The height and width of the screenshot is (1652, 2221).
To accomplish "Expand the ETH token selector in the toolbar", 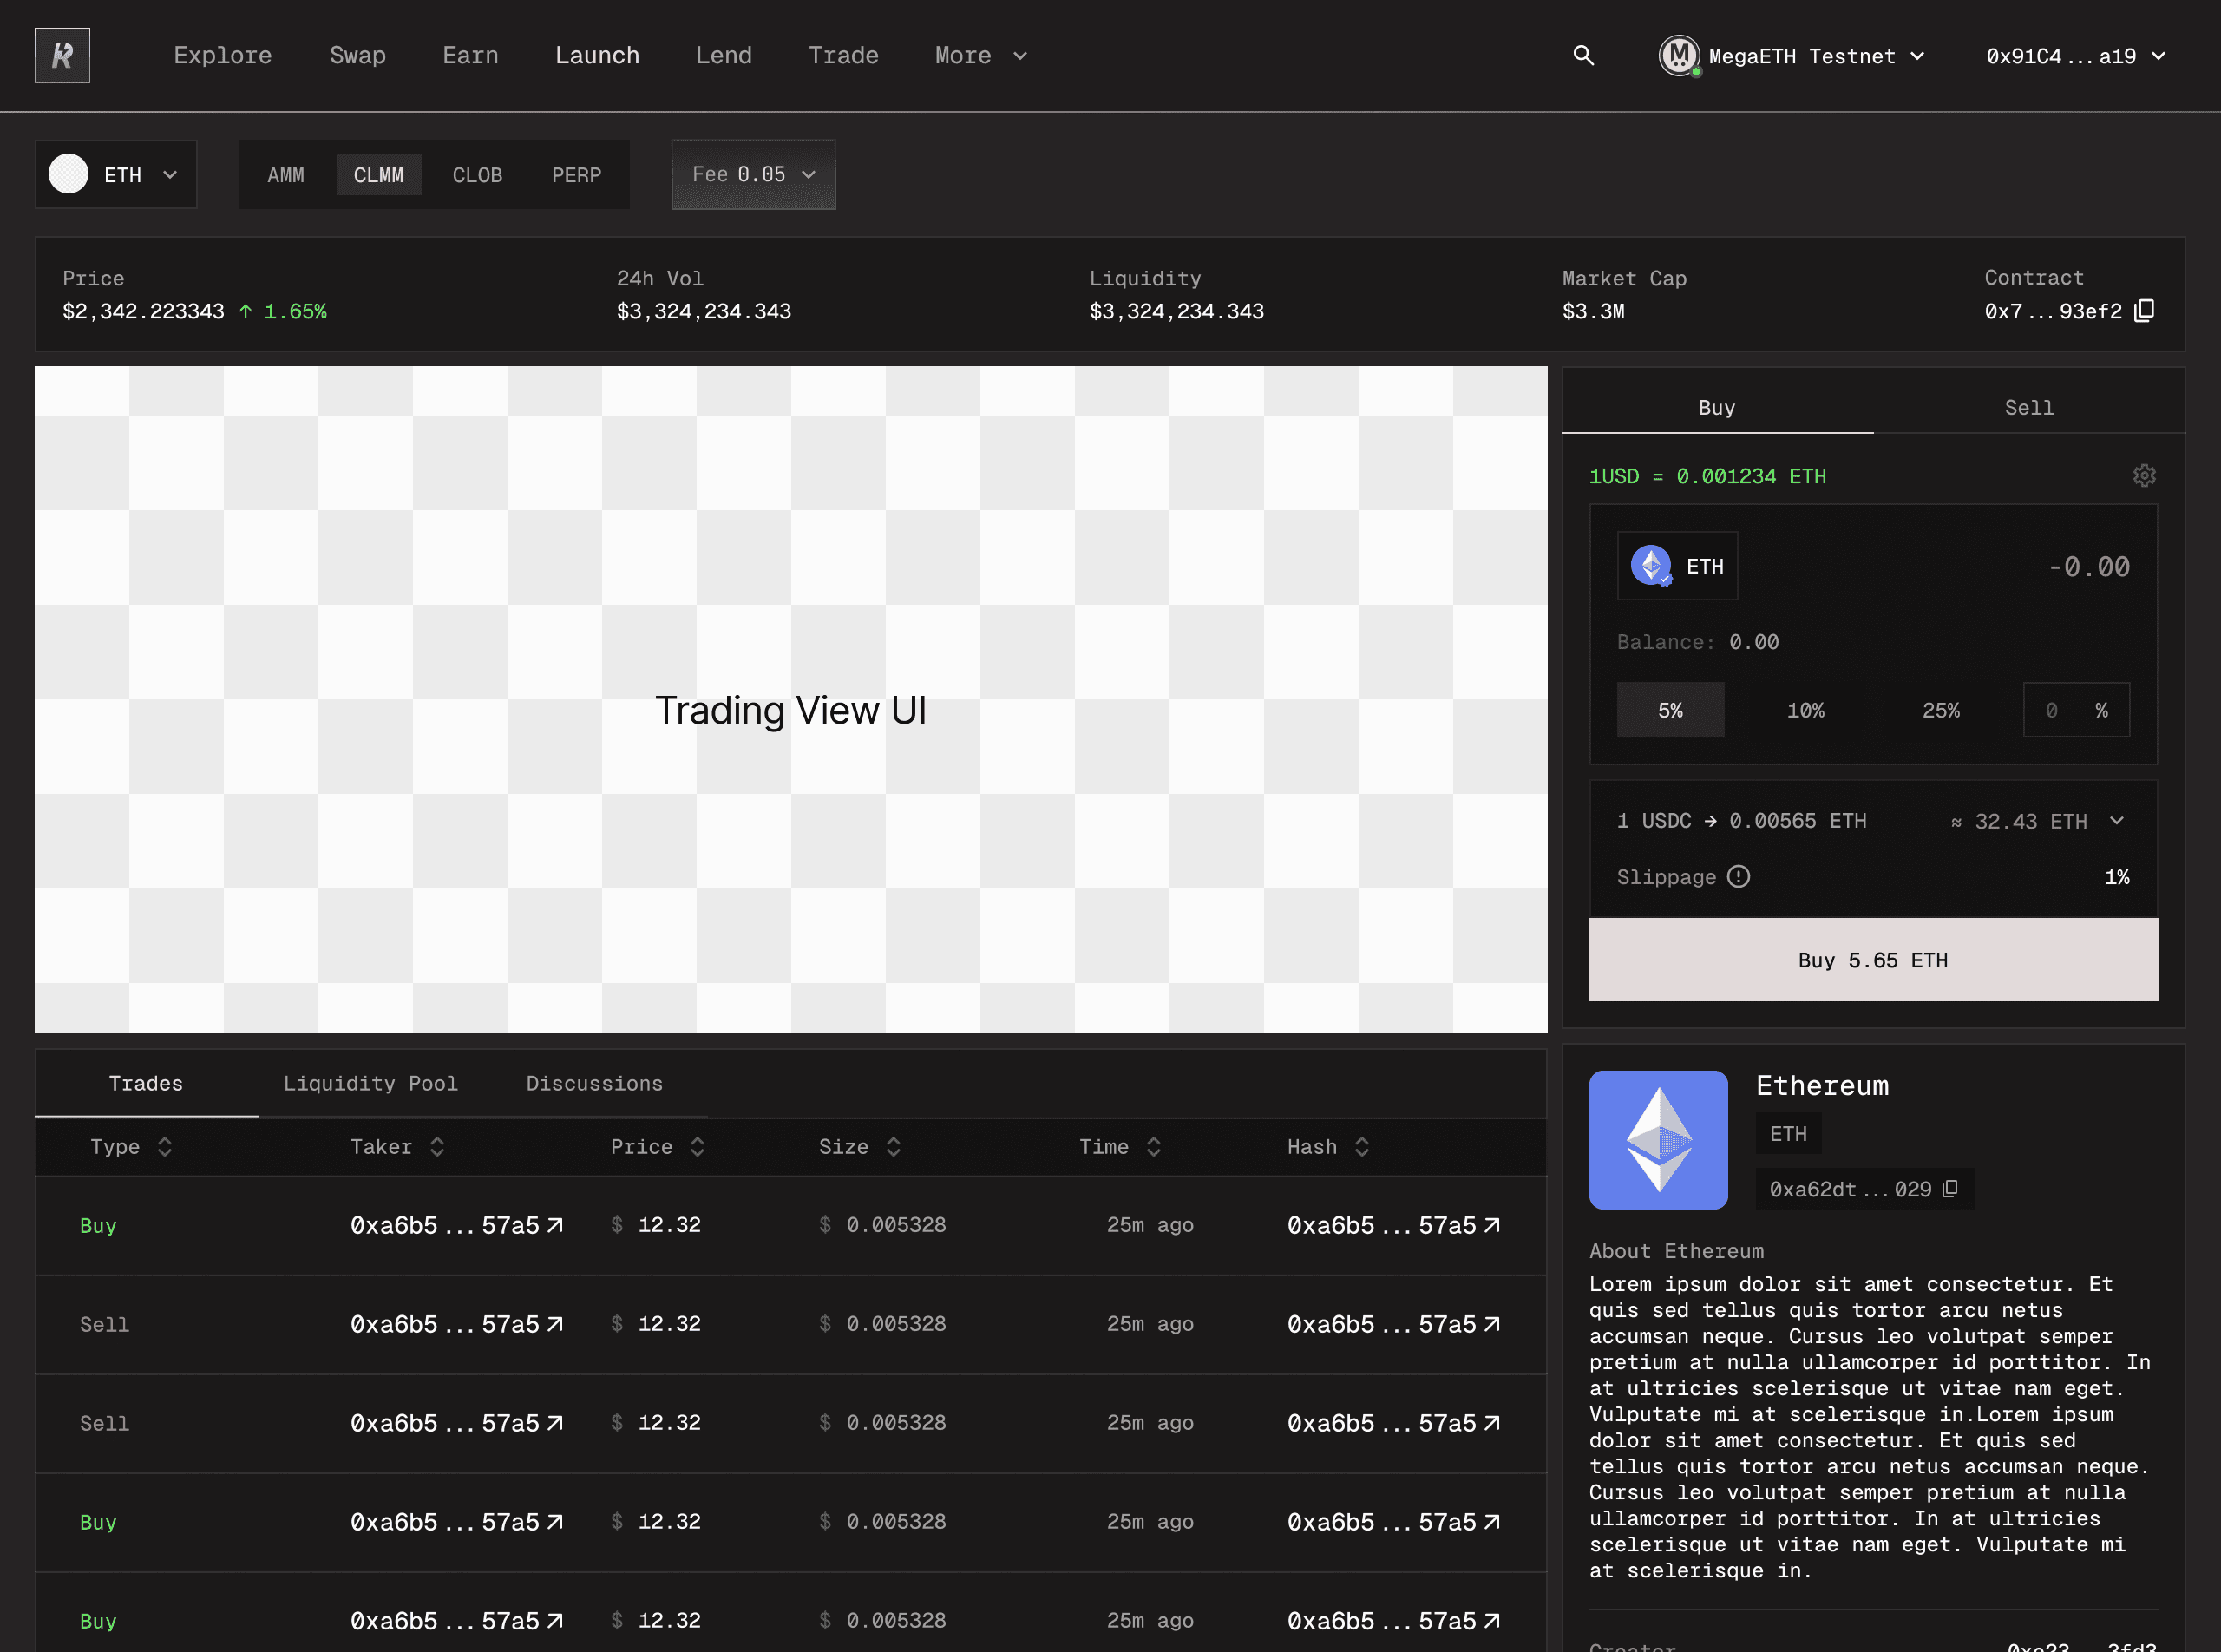I will coord(116,175).
